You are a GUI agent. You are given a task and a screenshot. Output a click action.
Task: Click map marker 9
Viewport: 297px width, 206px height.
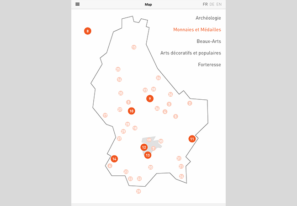[149, 98]
